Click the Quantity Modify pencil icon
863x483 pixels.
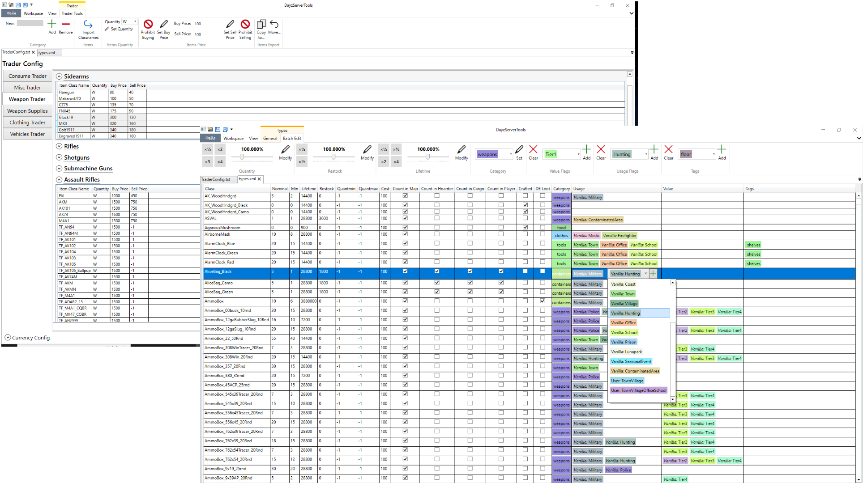pos(285,150)
